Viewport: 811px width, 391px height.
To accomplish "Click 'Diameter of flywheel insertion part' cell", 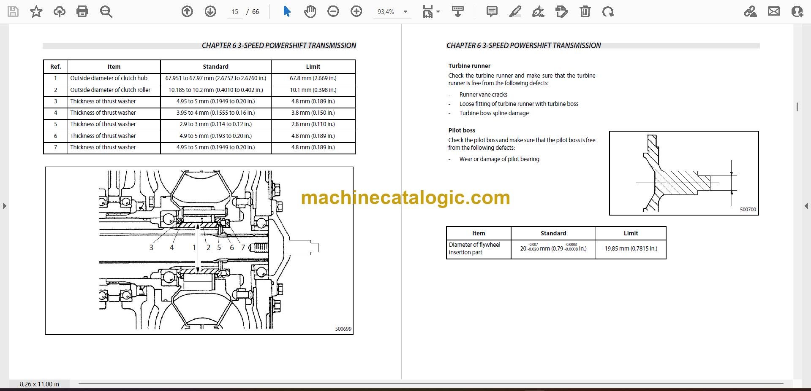I will pyautogui.click(x=479, y=248).
